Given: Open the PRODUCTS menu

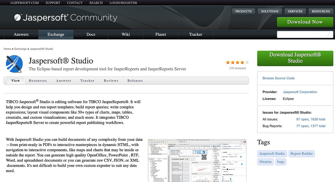Looking at the screenshot, I should pos(243,11).
